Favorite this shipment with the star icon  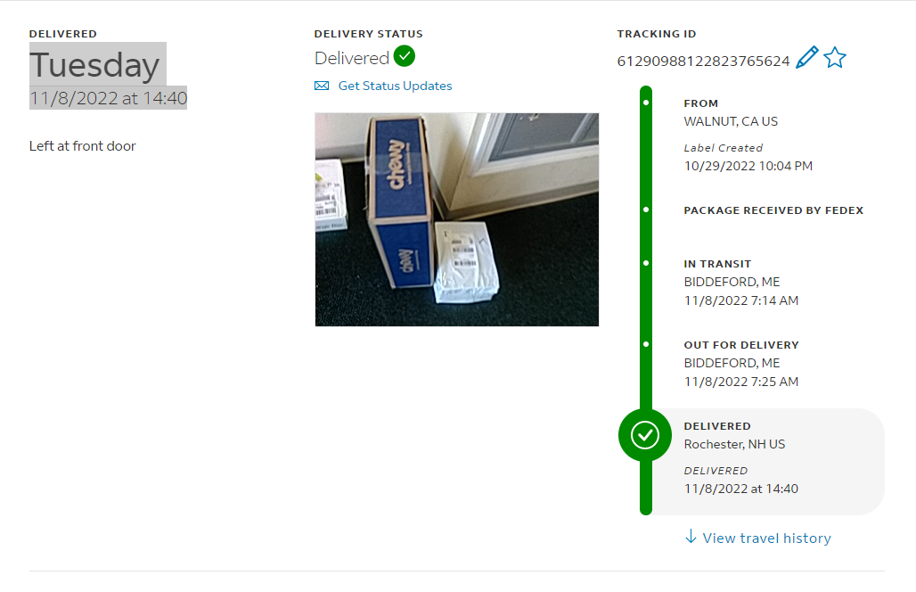pos(835,57)
